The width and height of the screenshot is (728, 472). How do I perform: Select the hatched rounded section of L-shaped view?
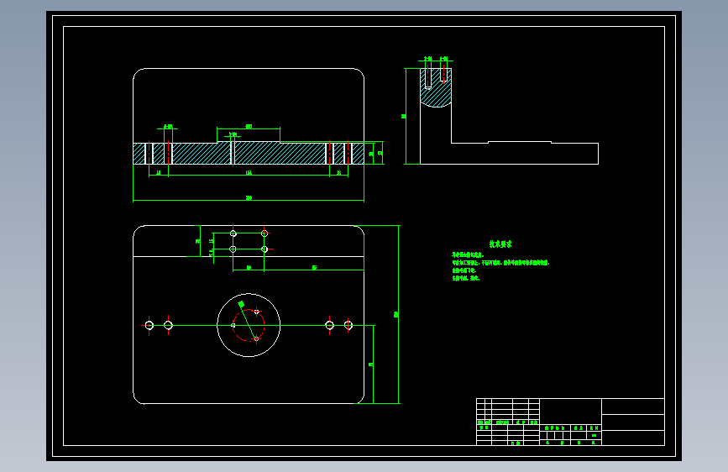[436, 88]
